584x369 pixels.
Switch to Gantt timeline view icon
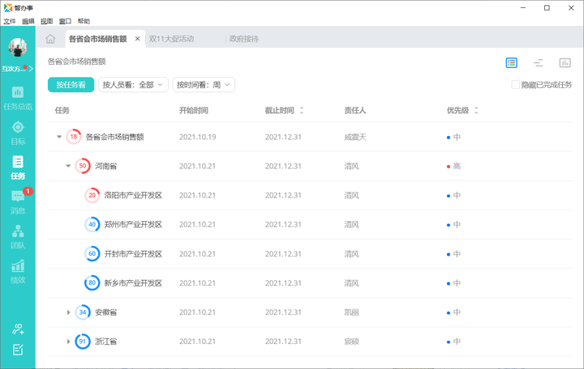(x=539, y=63)
